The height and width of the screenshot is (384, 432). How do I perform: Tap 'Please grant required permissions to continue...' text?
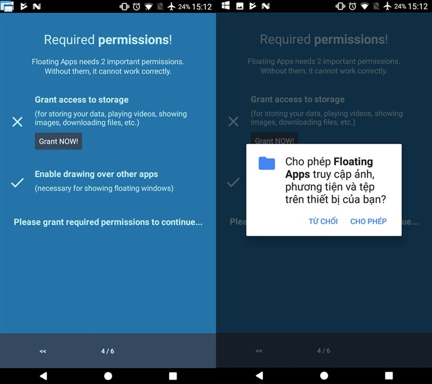108,222
